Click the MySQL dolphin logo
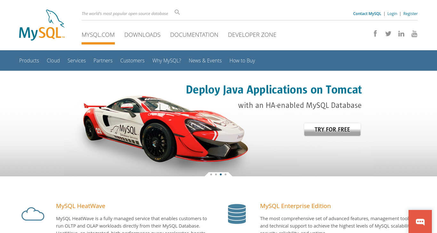437x233 pixels. (42, 25)
